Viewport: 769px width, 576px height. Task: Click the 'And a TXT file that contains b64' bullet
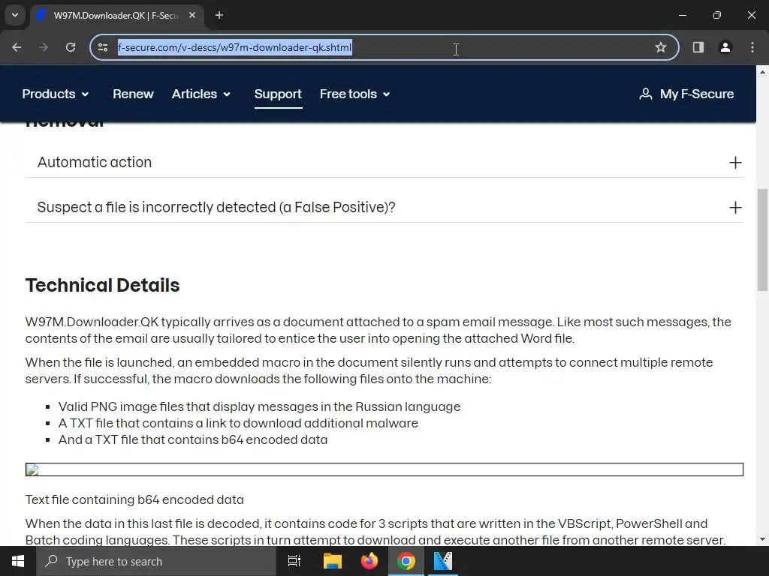193,439
